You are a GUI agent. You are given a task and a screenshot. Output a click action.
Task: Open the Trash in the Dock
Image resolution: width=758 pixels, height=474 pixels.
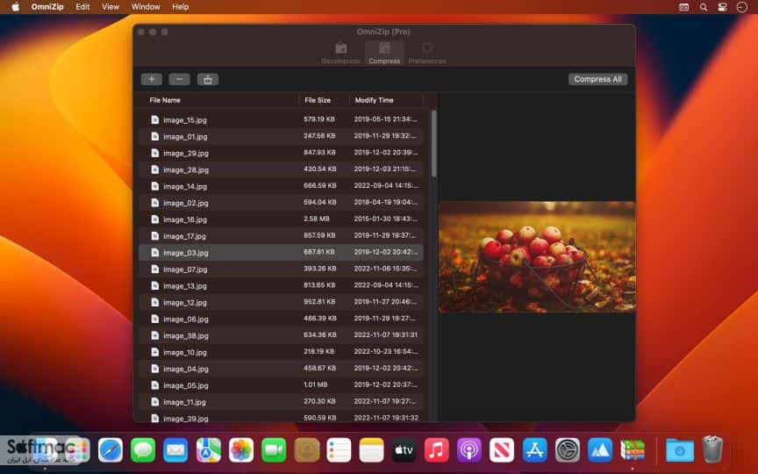coord(712,449)
